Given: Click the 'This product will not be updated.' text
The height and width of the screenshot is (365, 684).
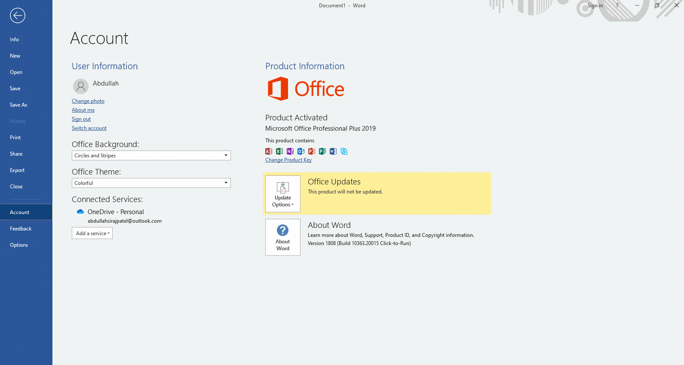Looking at the screenshot, I should (345, 192).
